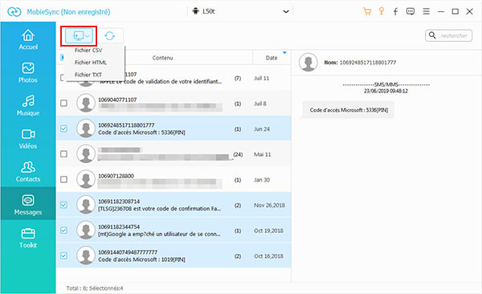The width and height of the screenshot is (482, 294).
Task: Check the Jan 30 message box
Action: point(63,179)
